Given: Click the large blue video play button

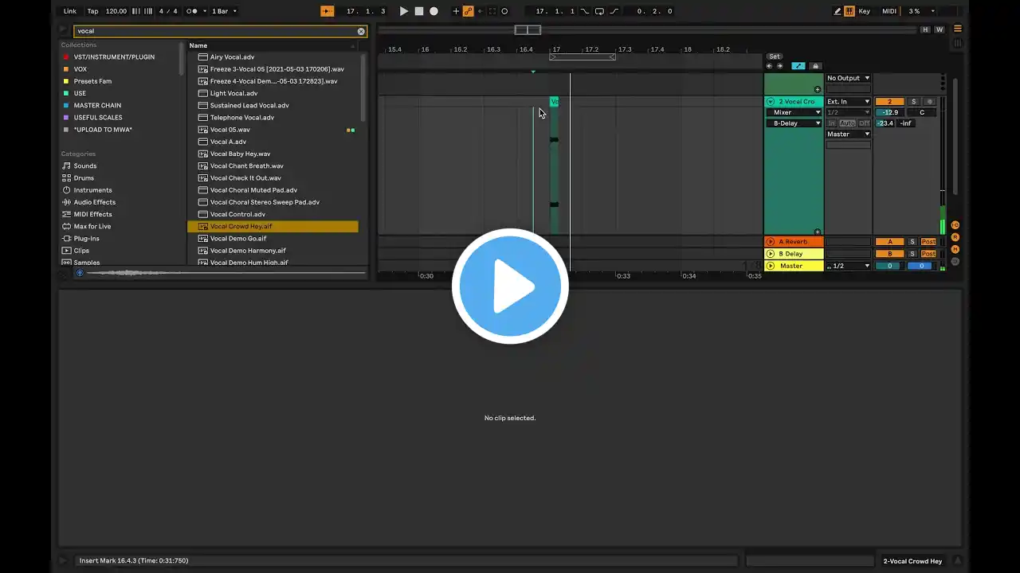Looking at the screenshot, I should point(510,286).
